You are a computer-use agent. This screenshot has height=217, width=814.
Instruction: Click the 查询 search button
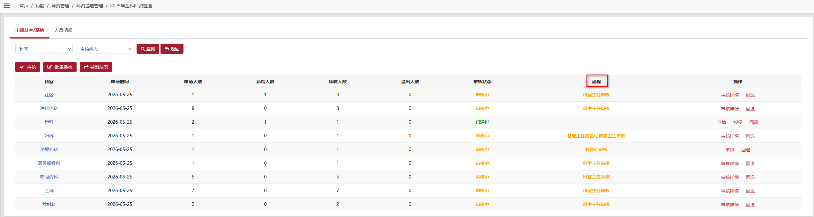[x=148, y=49]
